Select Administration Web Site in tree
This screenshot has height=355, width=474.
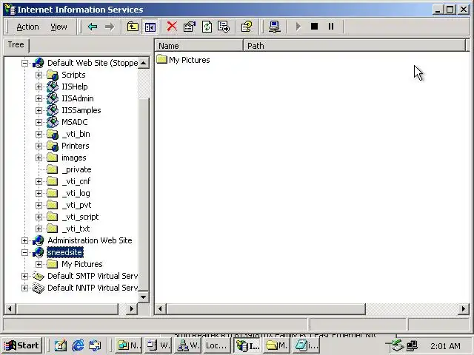click(90, 240)
